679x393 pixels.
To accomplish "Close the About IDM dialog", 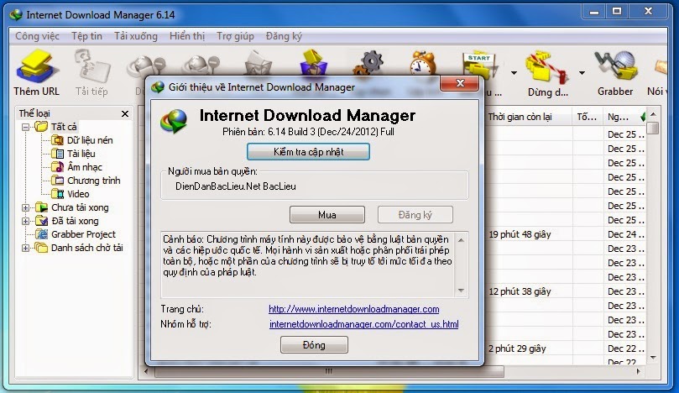I will (460, 83).
